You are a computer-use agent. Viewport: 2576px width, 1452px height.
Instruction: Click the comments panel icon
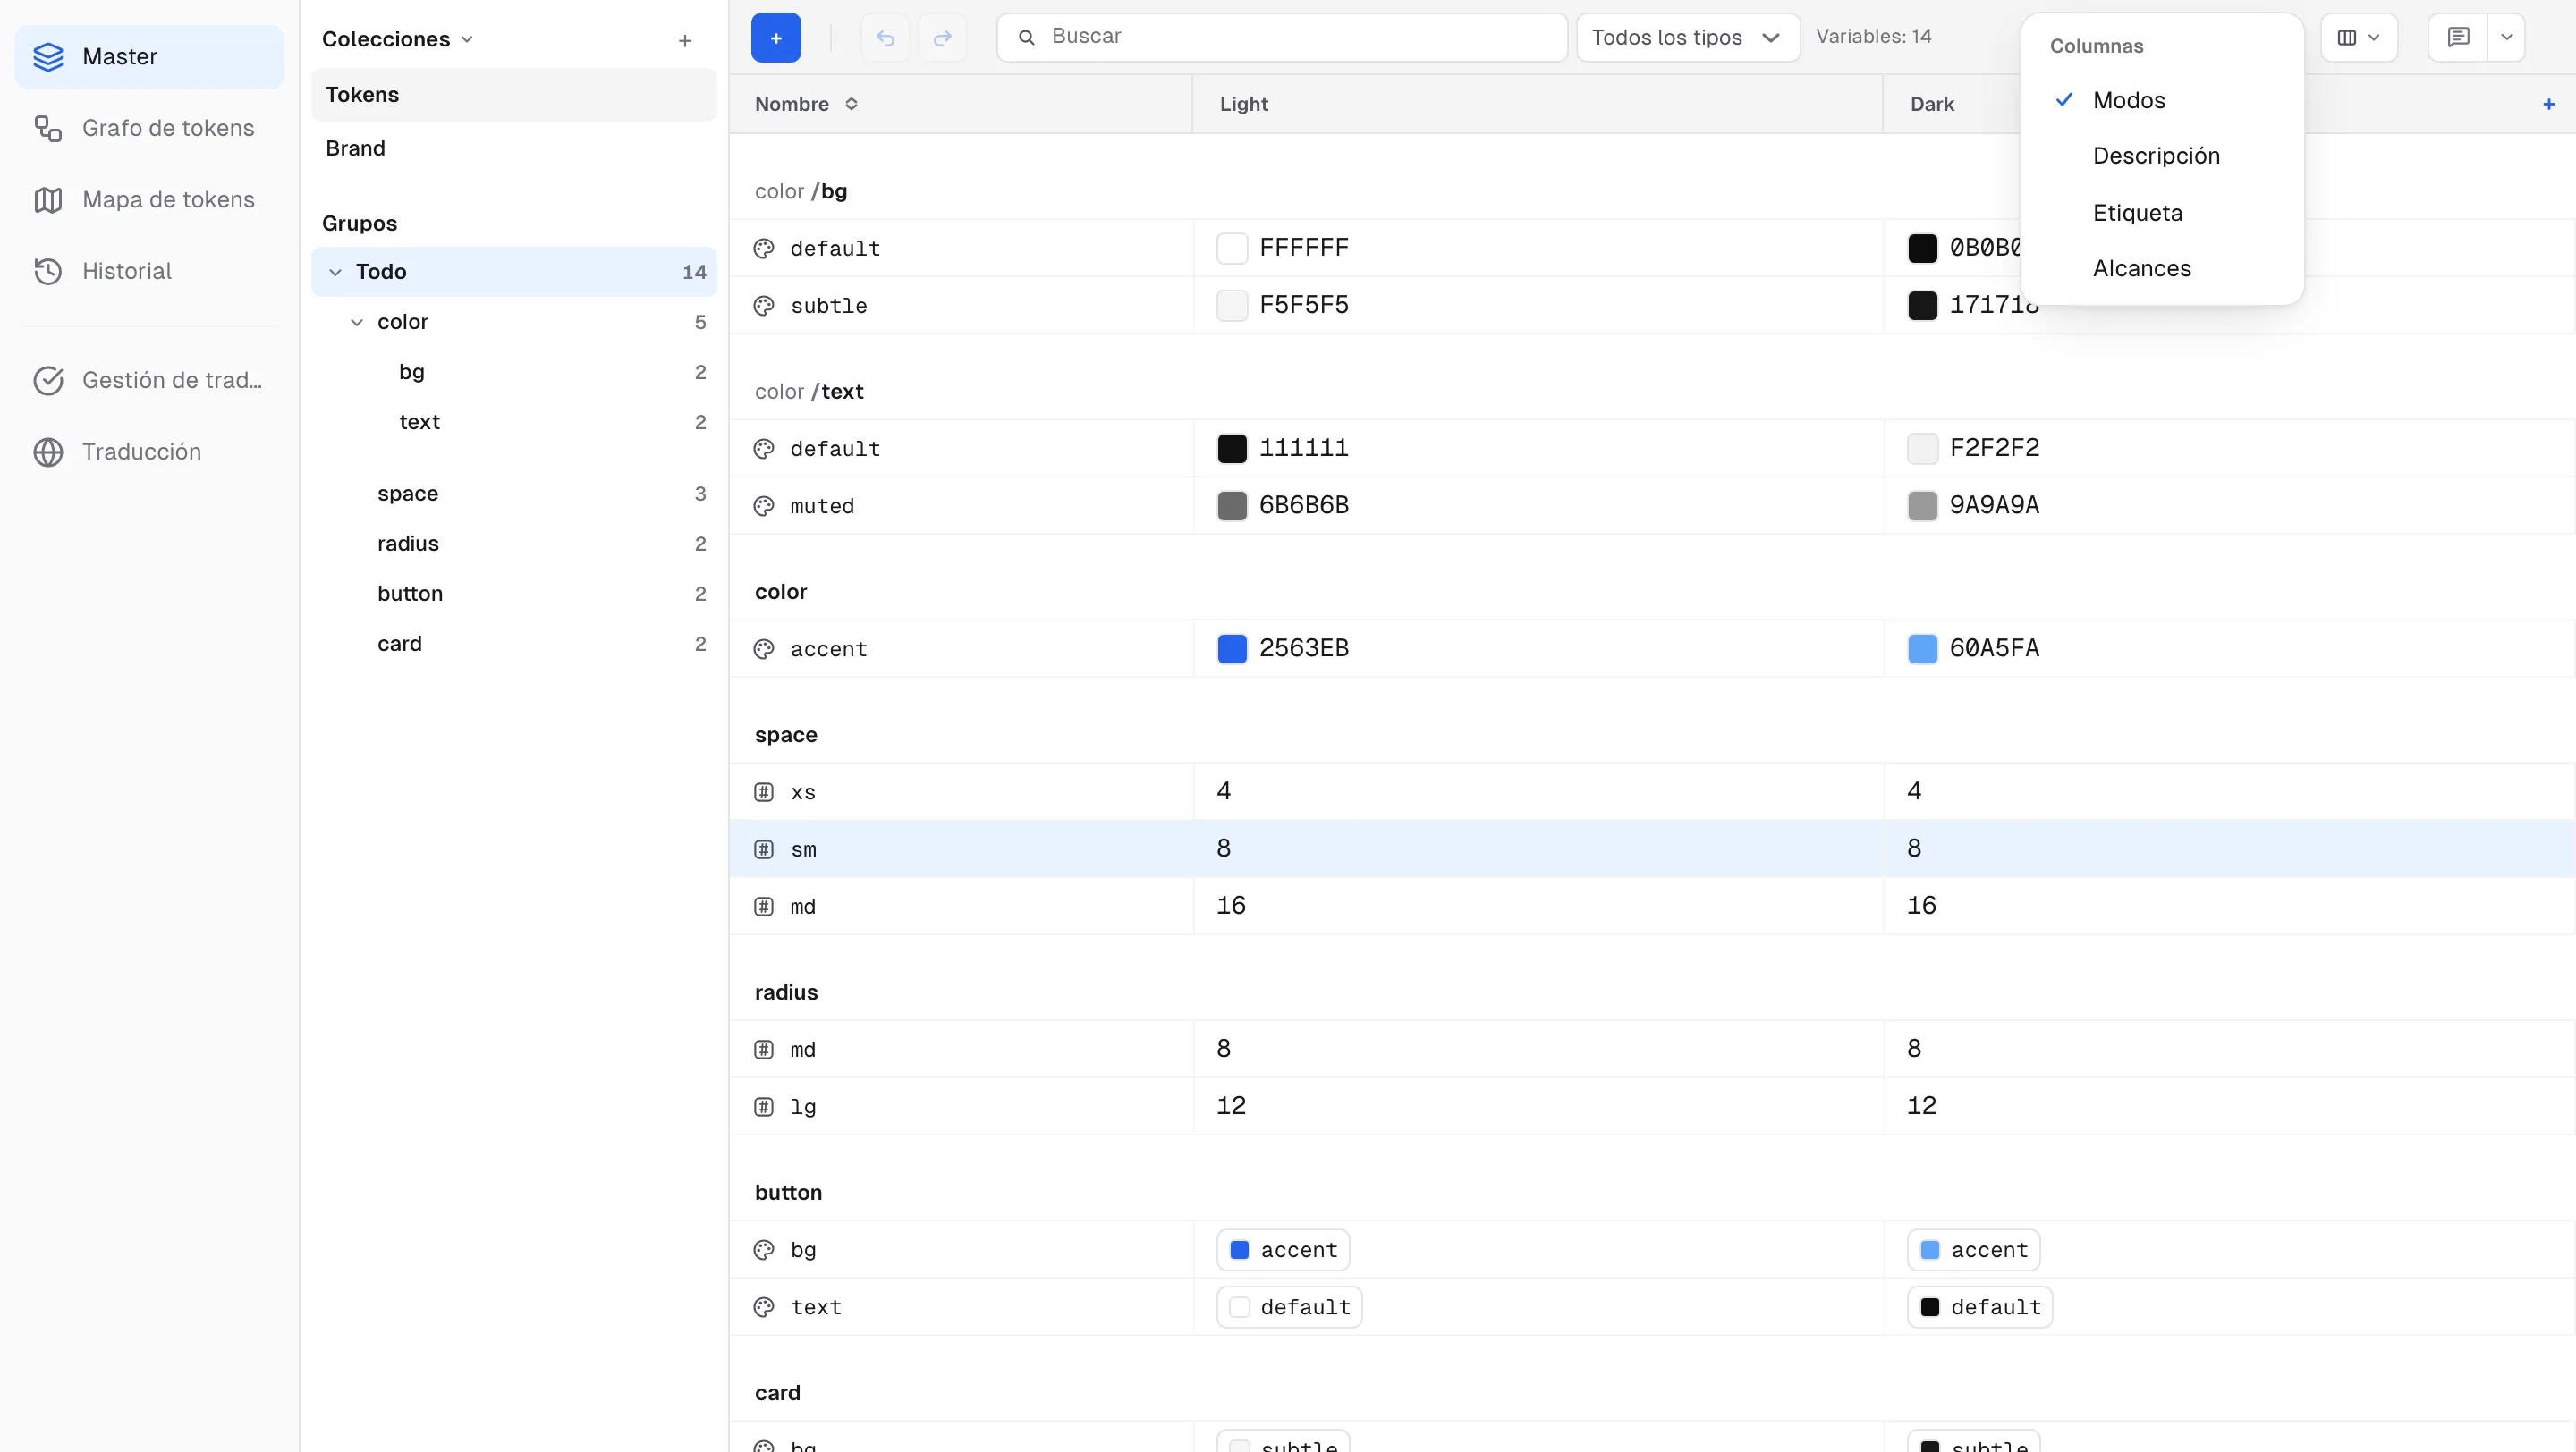[x=2459, y=38]
